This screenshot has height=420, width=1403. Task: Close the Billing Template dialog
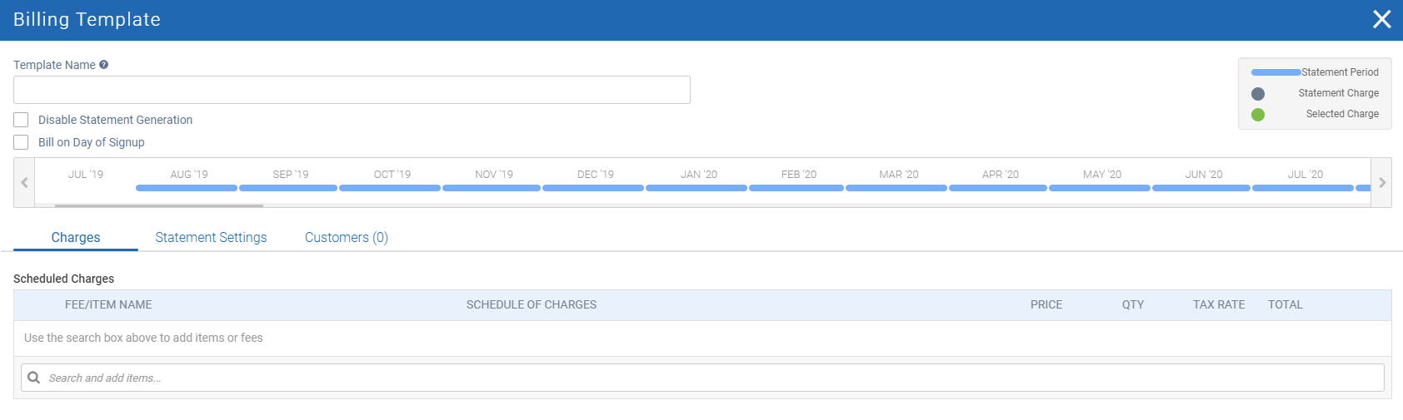[1381, 19]
